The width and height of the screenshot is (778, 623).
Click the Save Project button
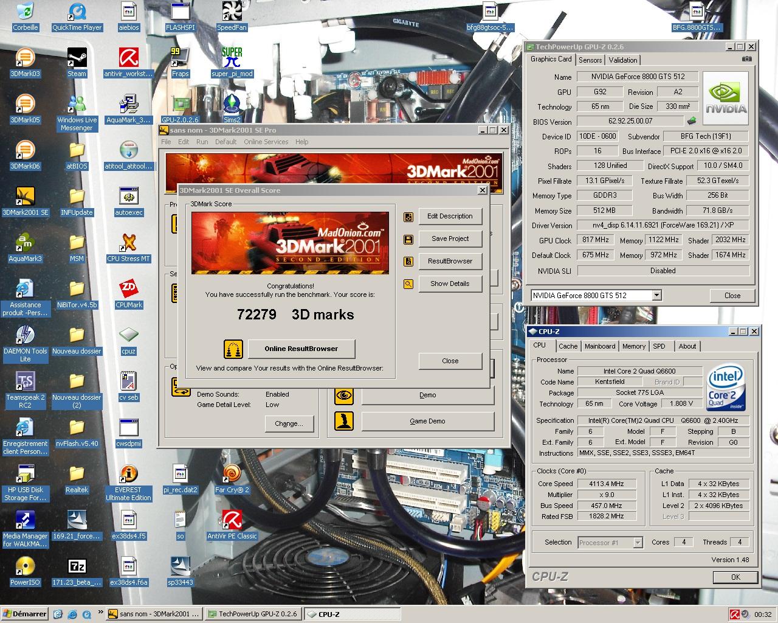[450, 239]
